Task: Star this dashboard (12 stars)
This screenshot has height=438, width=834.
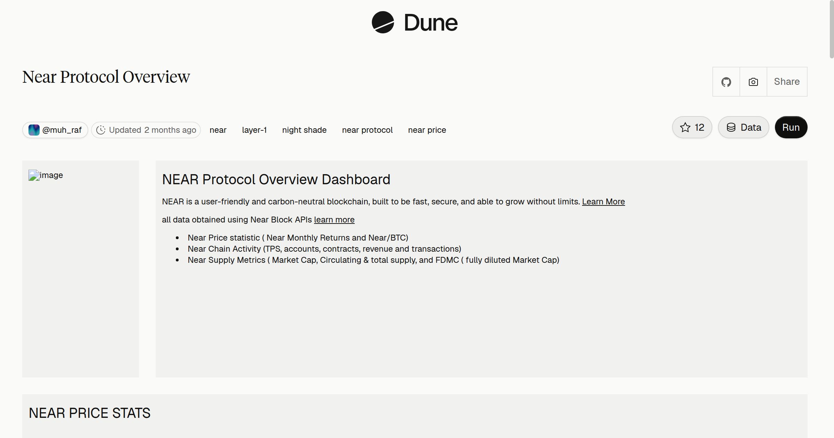Action: [x=692, y=127]
